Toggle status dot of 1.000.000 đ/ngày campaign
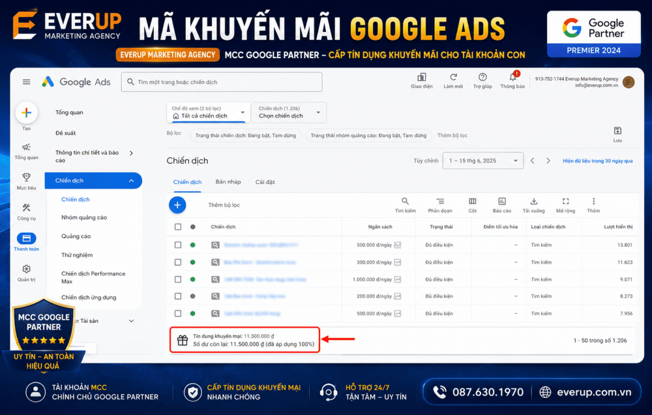 [x=192, y=279]
